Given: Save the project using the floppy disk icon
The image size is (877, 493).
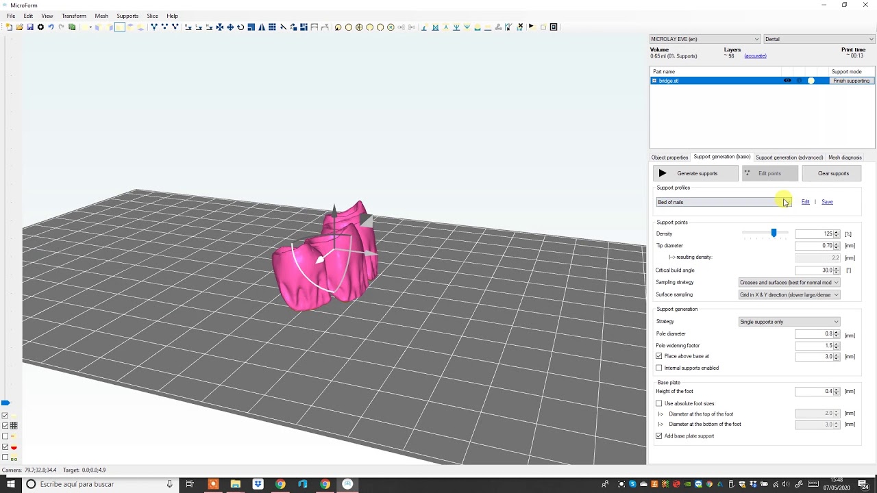Looking at the screenshot, I should pyautogui.click(x=30, y=27).
